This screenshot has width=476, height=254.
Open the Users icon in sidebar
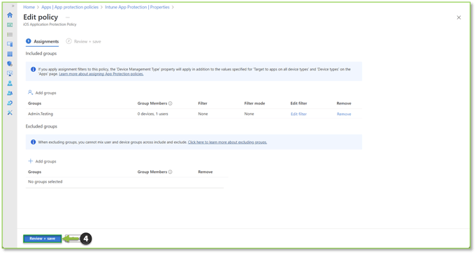coord(10,83)
